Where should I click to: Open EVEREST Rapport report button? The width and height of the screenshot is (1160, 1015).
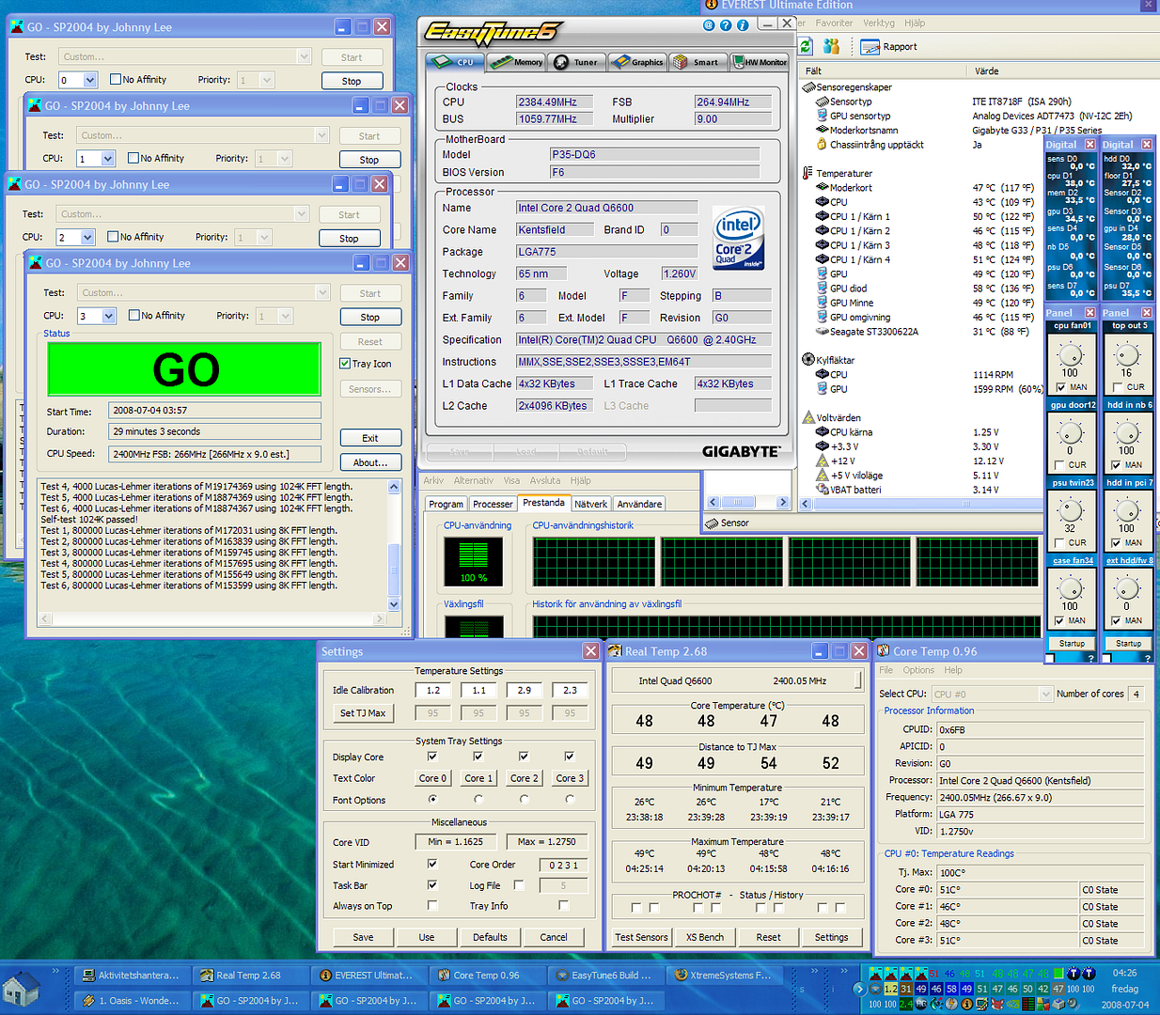888,46
